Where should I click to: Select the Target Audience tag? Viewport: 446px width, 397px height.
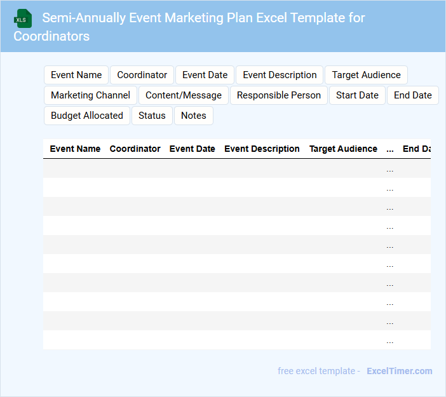(366, 75)
